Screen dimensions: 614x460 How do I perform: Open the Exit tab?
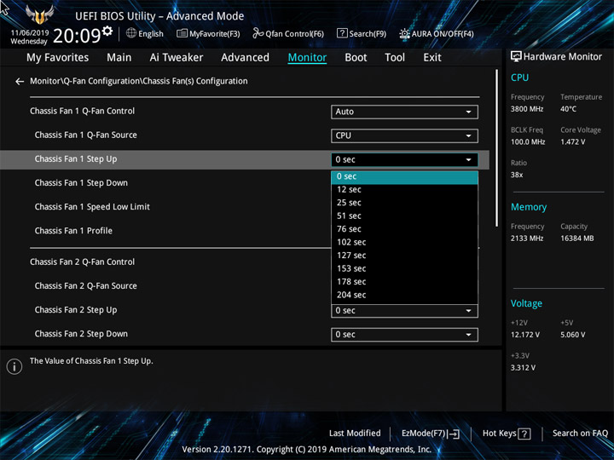point(432,58)
